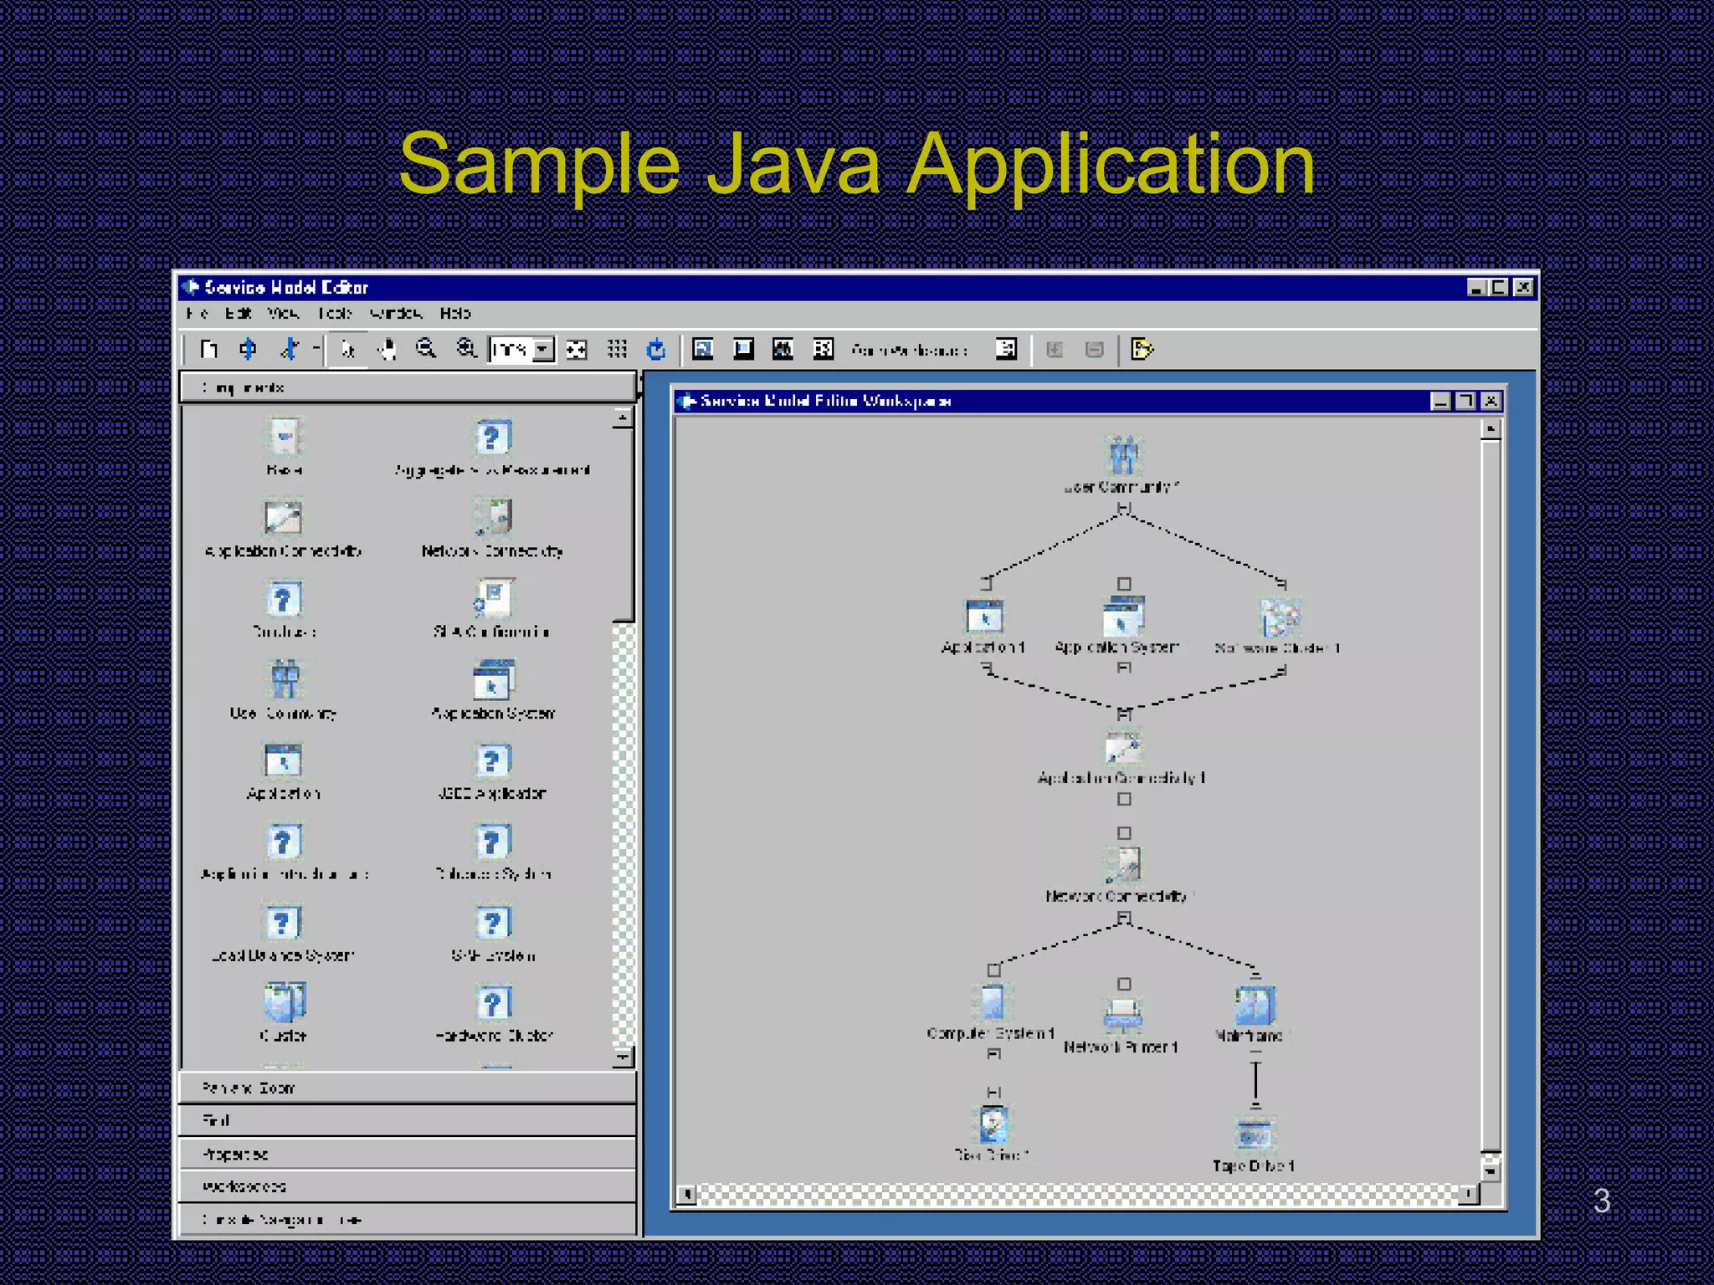The image size is (1714, 1285).
Task: Open the Tools menu
Action: coord(334,313)
